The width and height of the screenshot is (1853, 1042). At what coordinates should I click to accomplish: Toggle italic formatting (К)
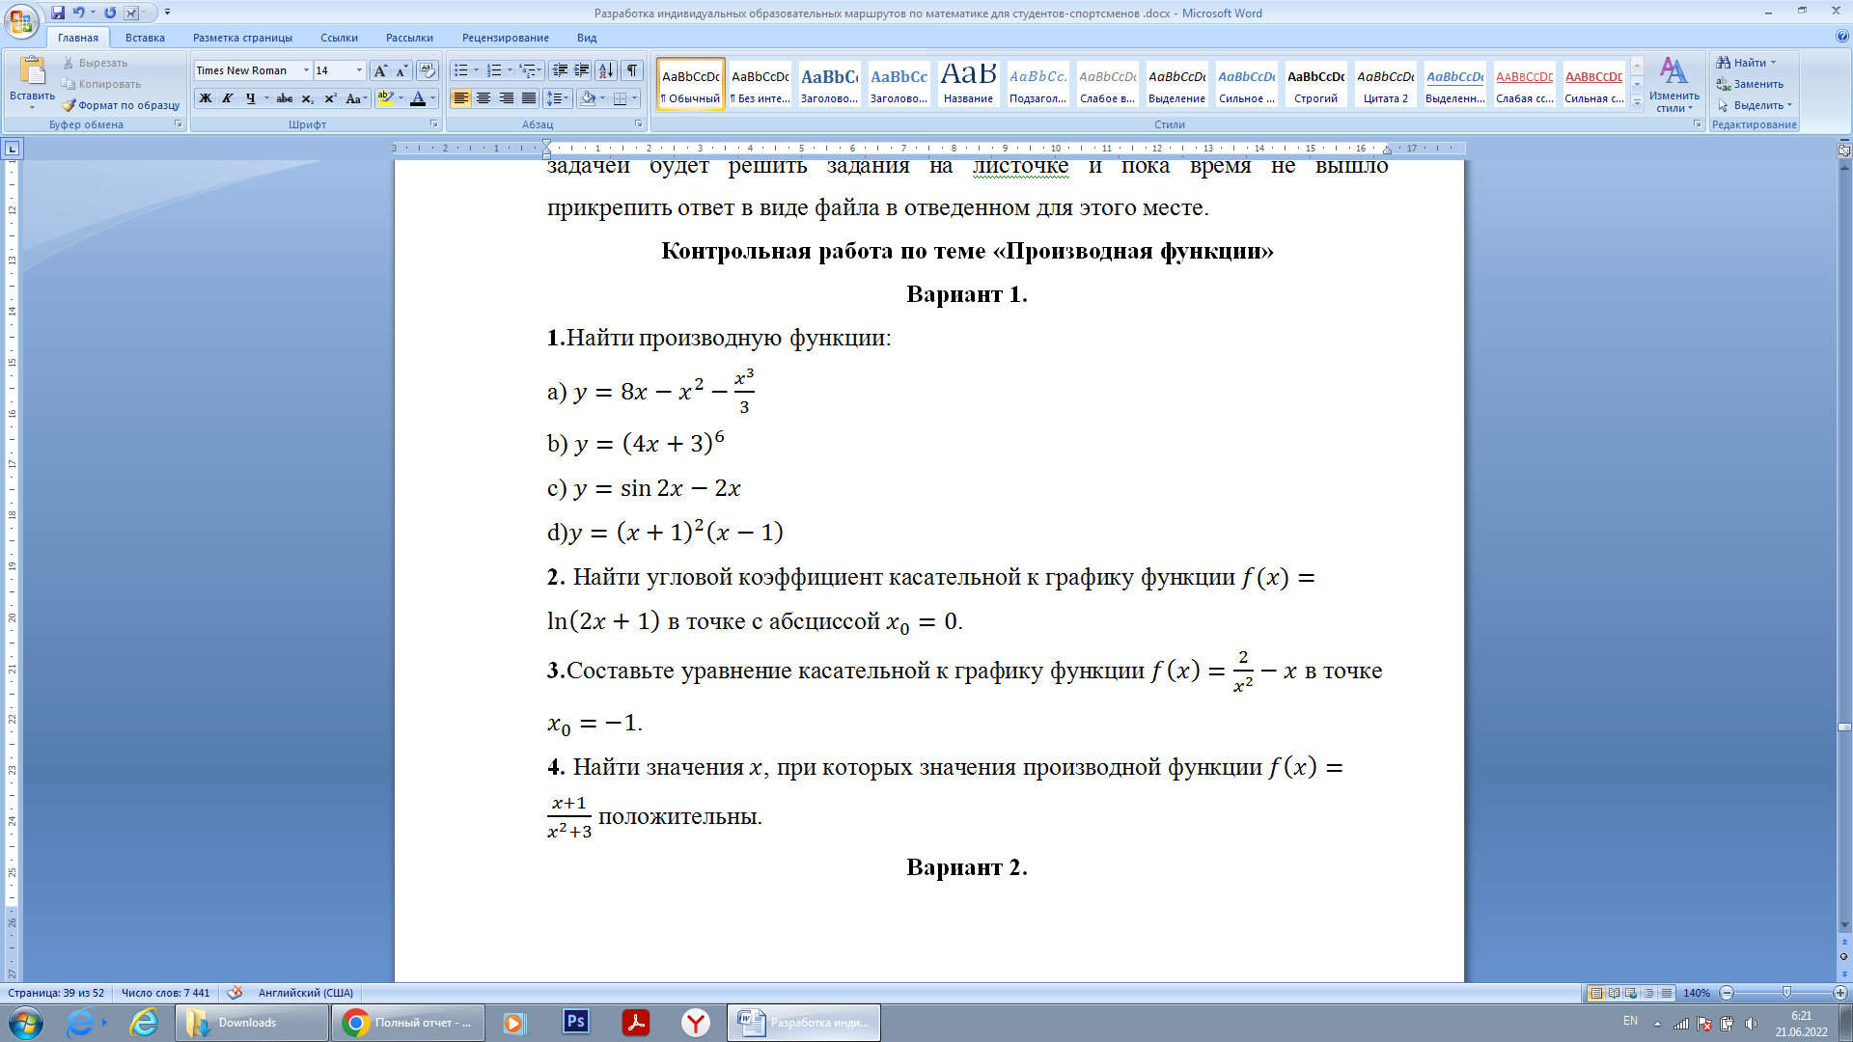click(x=228, y=98)
